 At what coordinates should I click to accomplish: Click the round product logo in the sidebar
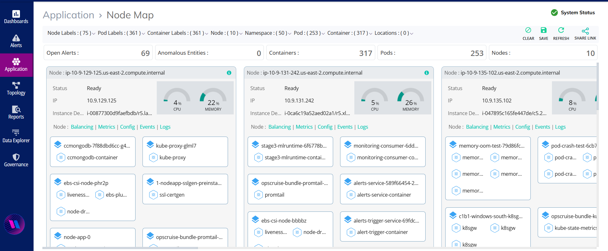point(15,224)
